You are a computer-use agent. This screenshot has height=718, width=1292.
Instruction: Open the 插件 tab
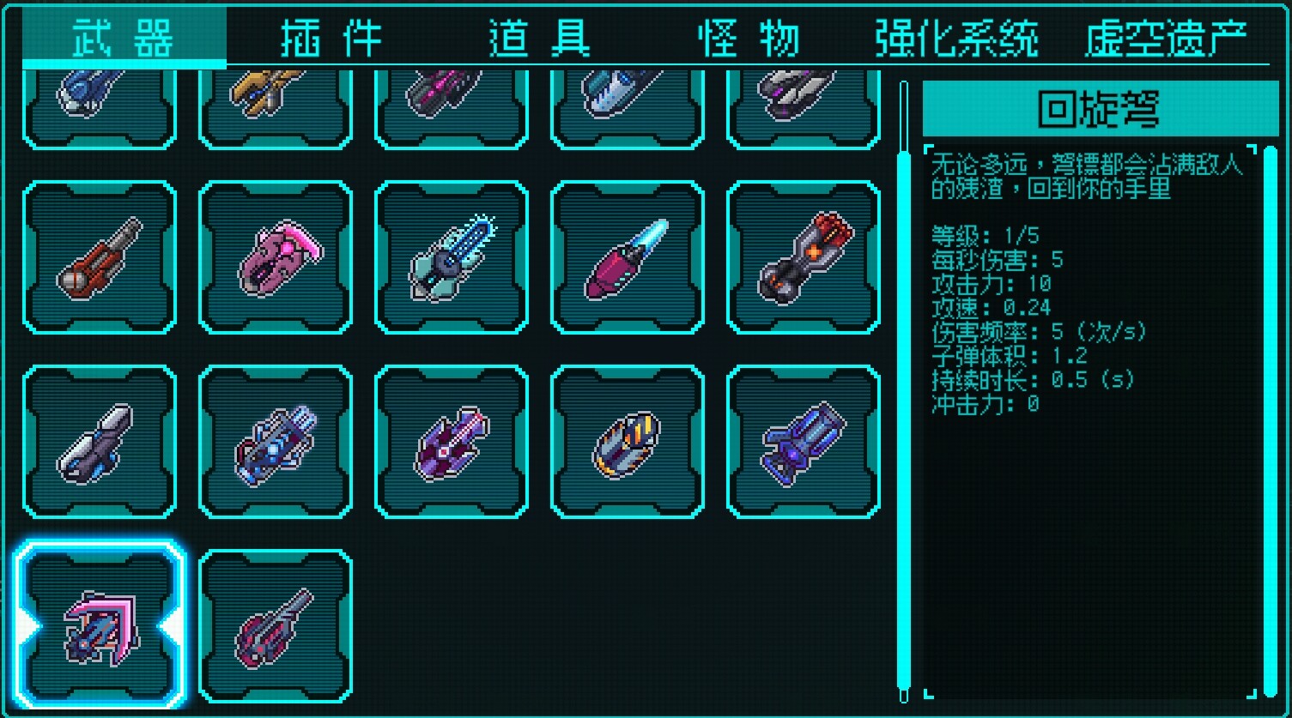[x=332, y=39]
